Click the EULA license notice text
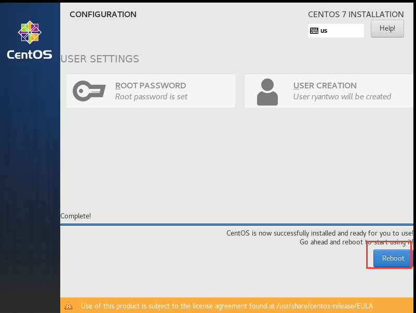The width and height of the screenshot is (416, 313). pos(227,306)
